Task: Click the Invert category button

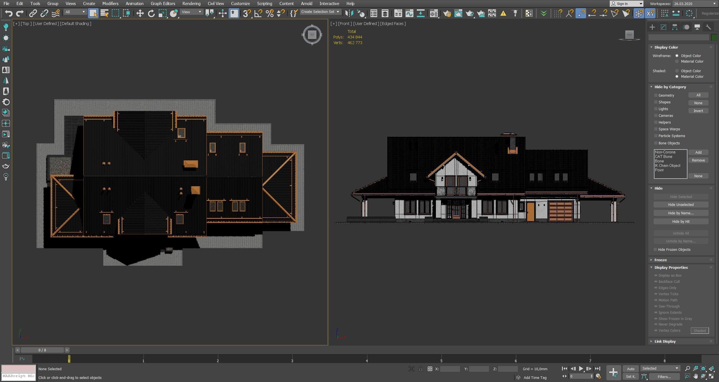Action: [x=698, y=111]
